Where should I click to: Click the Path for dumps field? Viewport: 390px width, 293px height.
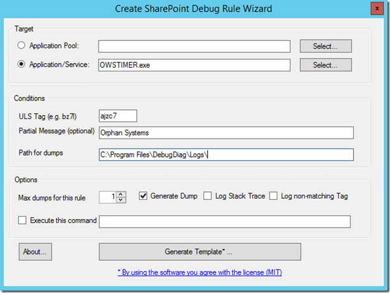click(226, 155)
